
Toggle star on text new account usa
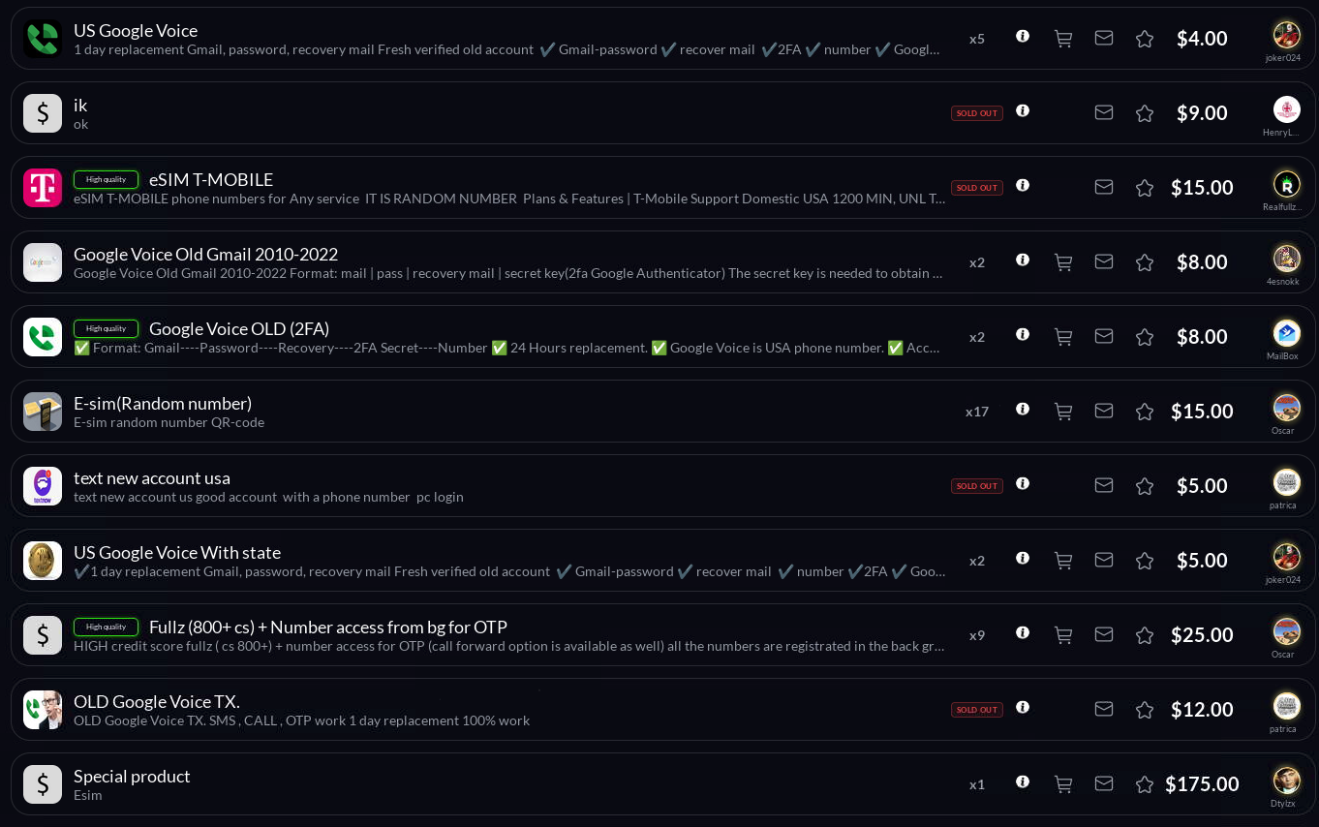pos(1145,486)
